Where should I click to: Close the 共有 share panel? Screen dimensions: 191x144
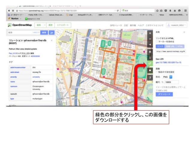click(184, 32)
